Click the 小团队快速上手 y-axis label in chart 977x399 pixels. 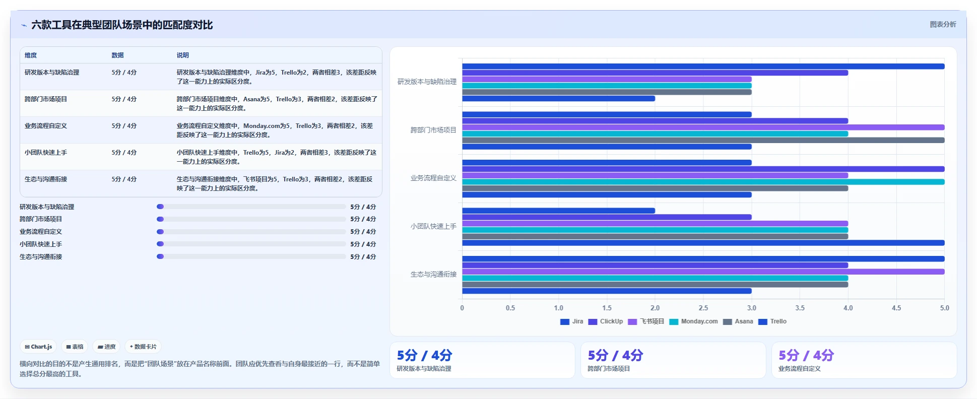tap(433, 227)
